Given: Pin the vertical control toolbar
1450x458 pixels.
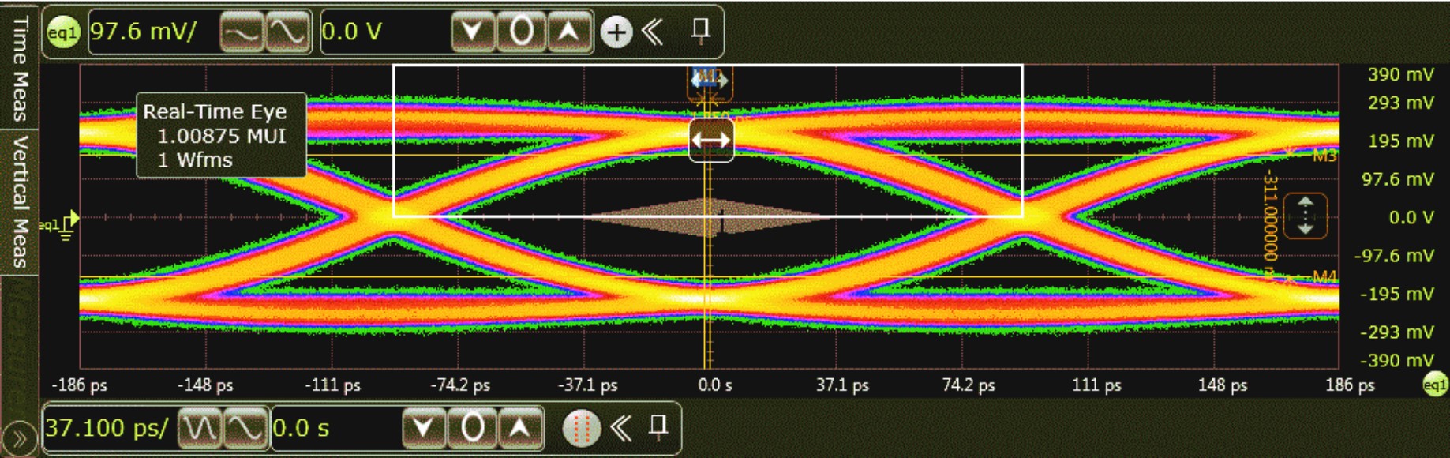Looking at the screenshot, I should (700, 31).
